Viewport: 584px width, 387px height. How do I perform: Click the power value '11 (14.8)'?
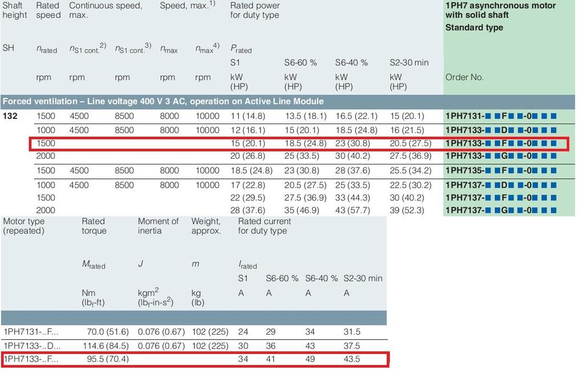click(248, 116)
